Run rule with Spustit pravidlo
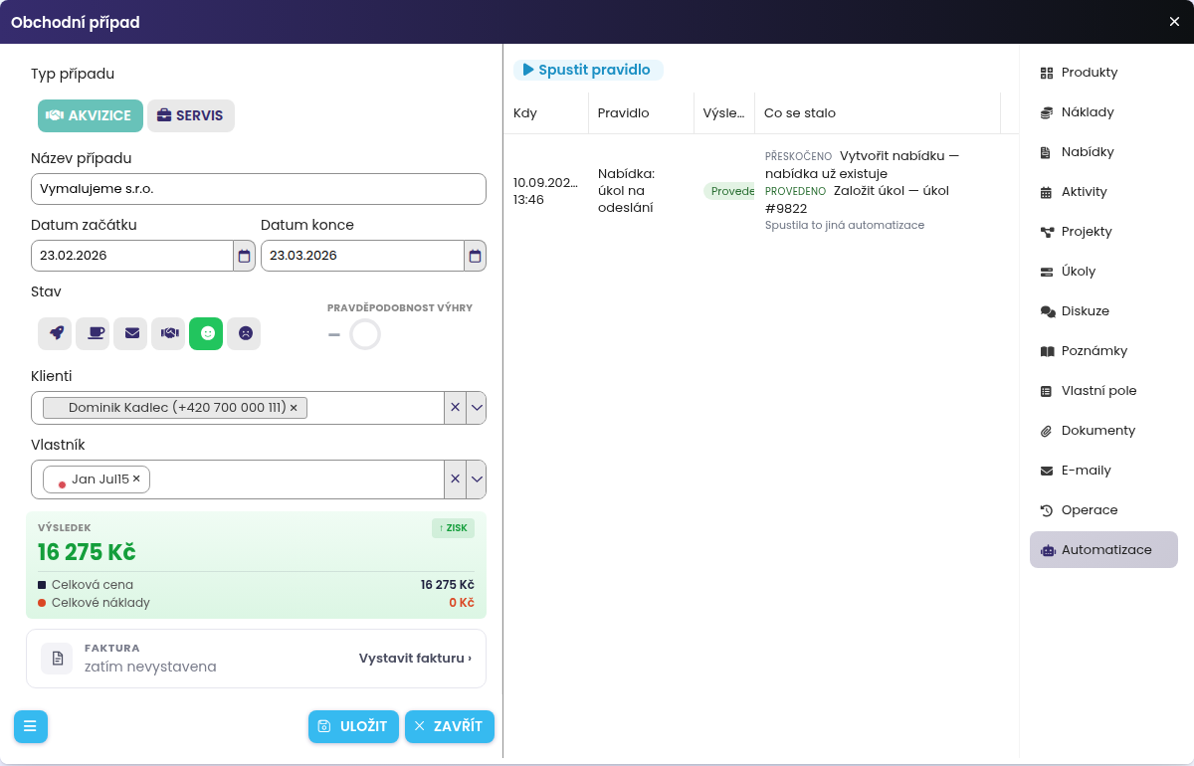Screen dimensions: 1194x766 coord(588,70)
